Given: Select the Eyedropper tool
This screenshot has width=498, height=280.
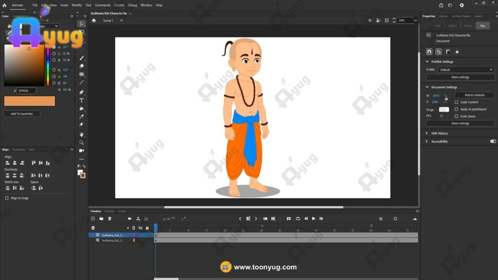Looking at the screenshot, I should coord(82,117).
